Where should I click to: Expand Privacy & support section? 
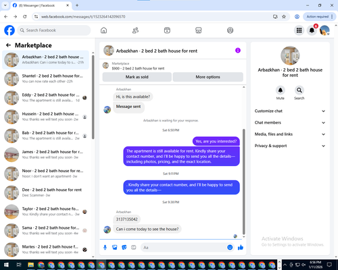[x=290, y=146]
